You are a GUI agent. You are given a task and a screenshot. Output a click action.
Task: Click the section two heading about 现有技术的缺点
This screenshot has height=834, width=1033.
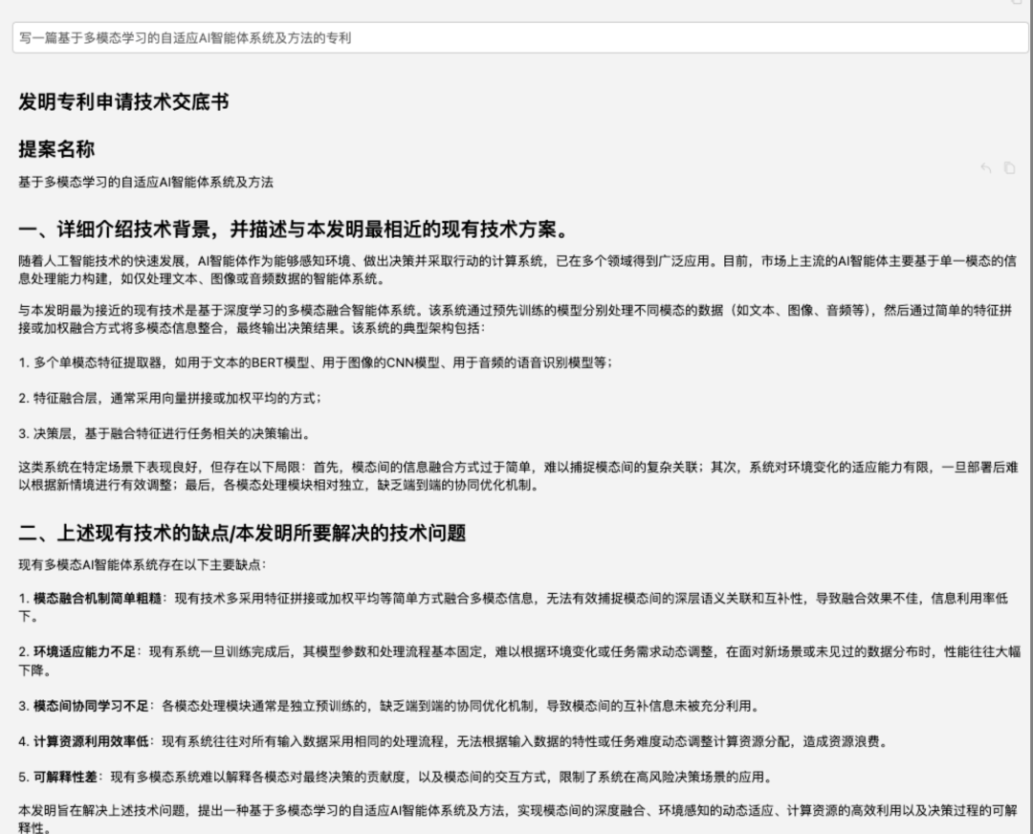(242, 533)
